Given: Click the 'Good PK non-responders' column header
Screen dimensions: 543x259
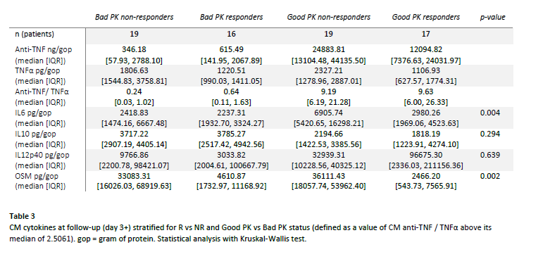Looking at the screenshot, I should [328, 17].
